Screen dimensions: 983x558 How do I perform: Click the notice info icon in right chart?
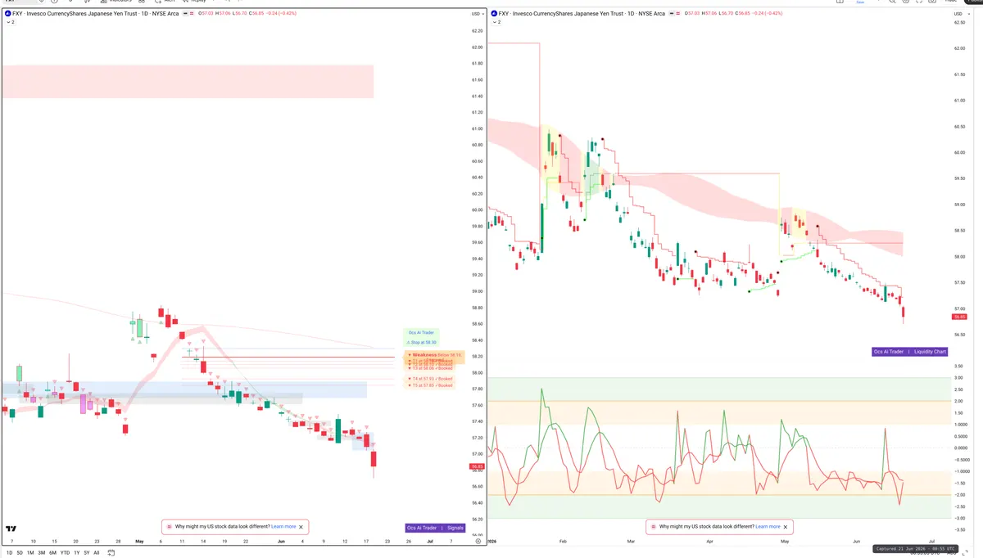pyautogui.click(x=653, y=527)
